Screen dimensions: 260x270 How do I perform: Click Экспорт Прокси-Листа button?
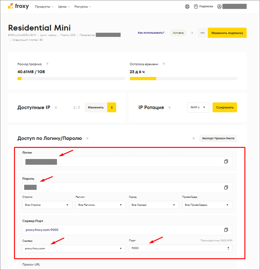(218, 138)
